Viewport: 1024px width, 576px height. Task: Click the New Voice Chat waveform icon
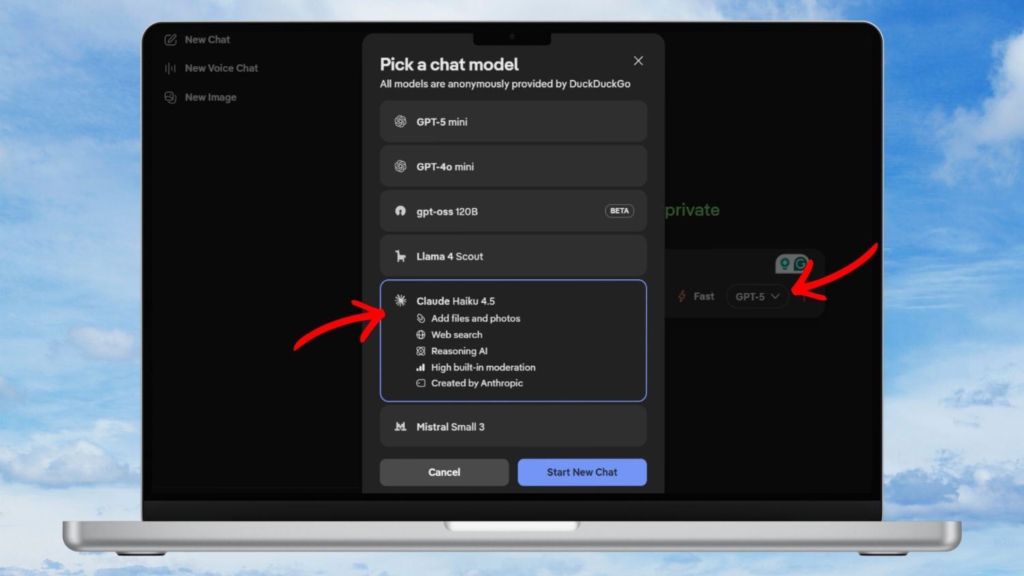pos(171,68)
